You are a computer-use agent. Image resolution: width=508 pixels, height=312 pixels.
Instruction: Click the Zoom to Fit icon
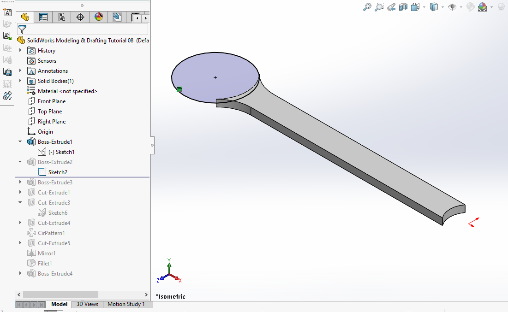[367, 7]
